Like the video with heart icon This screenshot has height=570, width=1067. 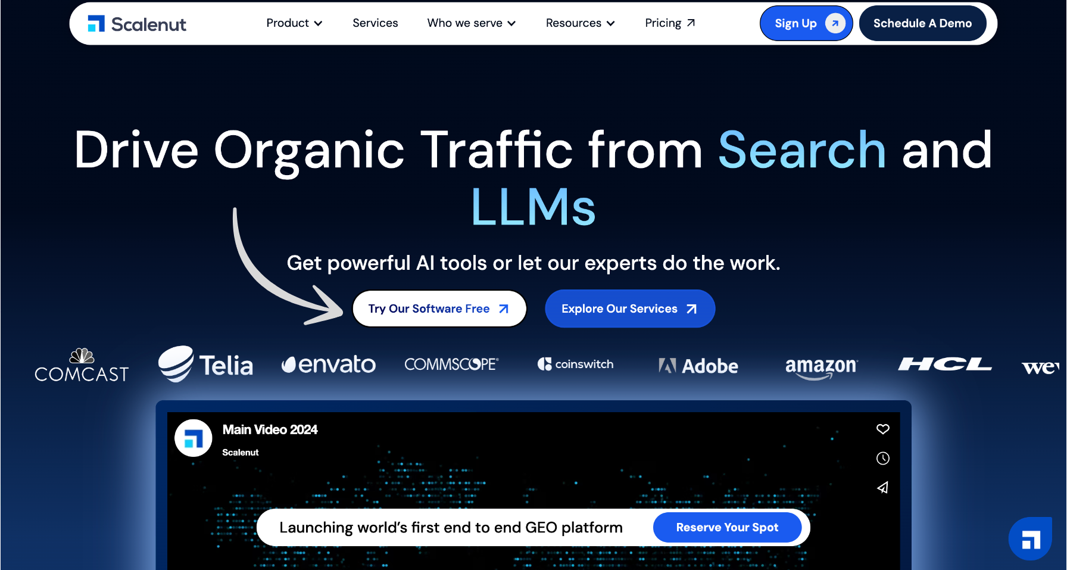882,429
